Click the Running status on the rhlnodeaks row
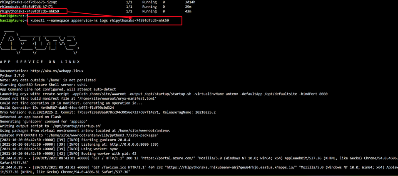 coord(149,7)
